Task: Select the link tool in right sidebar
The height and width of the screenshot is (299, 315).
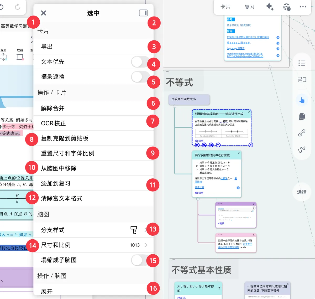Action: click(302, 133)
